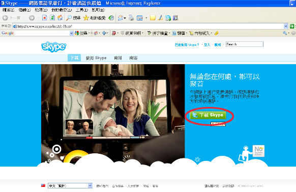Click the Help link beside Search
The width and height of the screenshot is (296, 192).
[218, 45]
